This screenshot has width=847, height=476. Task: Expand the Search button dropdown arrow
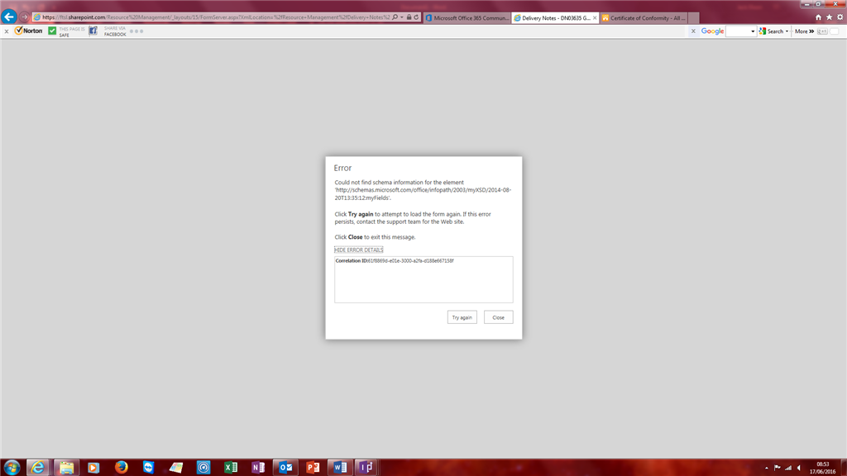point(787,31)
